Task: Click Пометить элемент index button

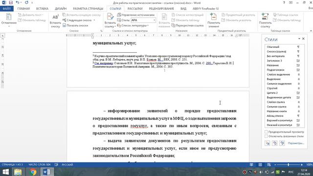Action: click(x=214, y=21)
